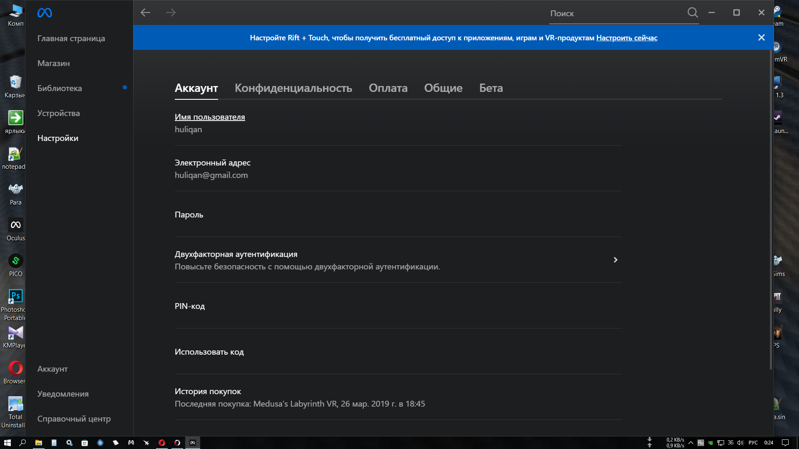Viewport: 799px width, 449px height.
Task: Show hidden tray icons arrow
Action: pos(691,443)
